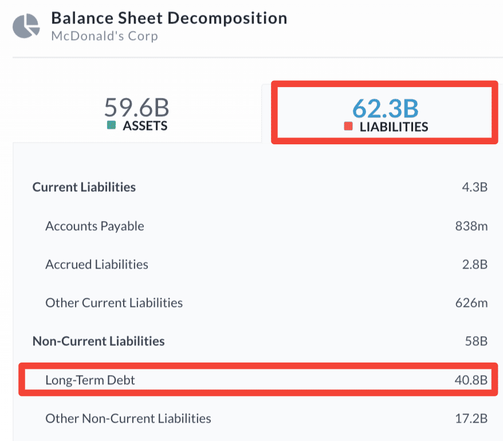Click the 4.3B Current Liabilities total
The width and height of the screenshot is (503, 441).
coord(476,187)
